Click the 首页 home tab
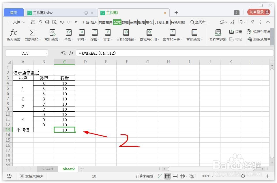 point(14,13)
